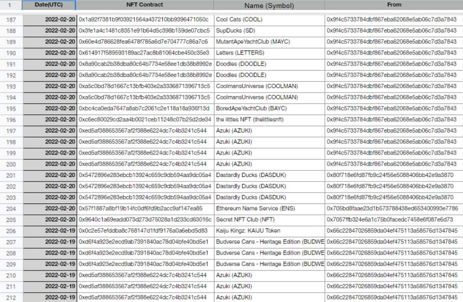Screen dimensions: 463x302
Task: Click the BoredApeYachtClub (BAYC) cell
Action: pyautogui.click(x=269, y=108)
